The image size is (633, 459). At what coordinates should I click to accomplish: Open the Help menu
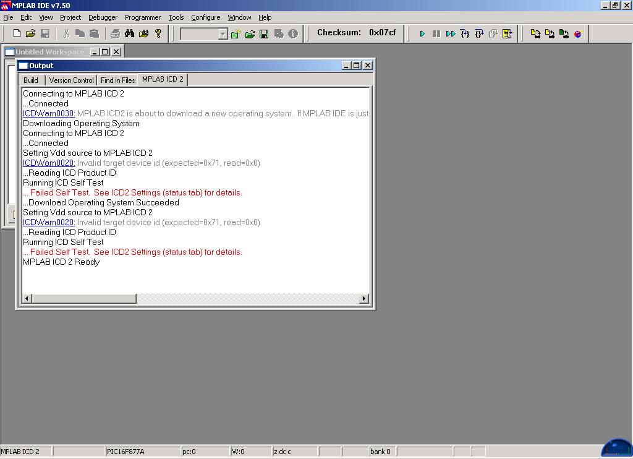265,17
